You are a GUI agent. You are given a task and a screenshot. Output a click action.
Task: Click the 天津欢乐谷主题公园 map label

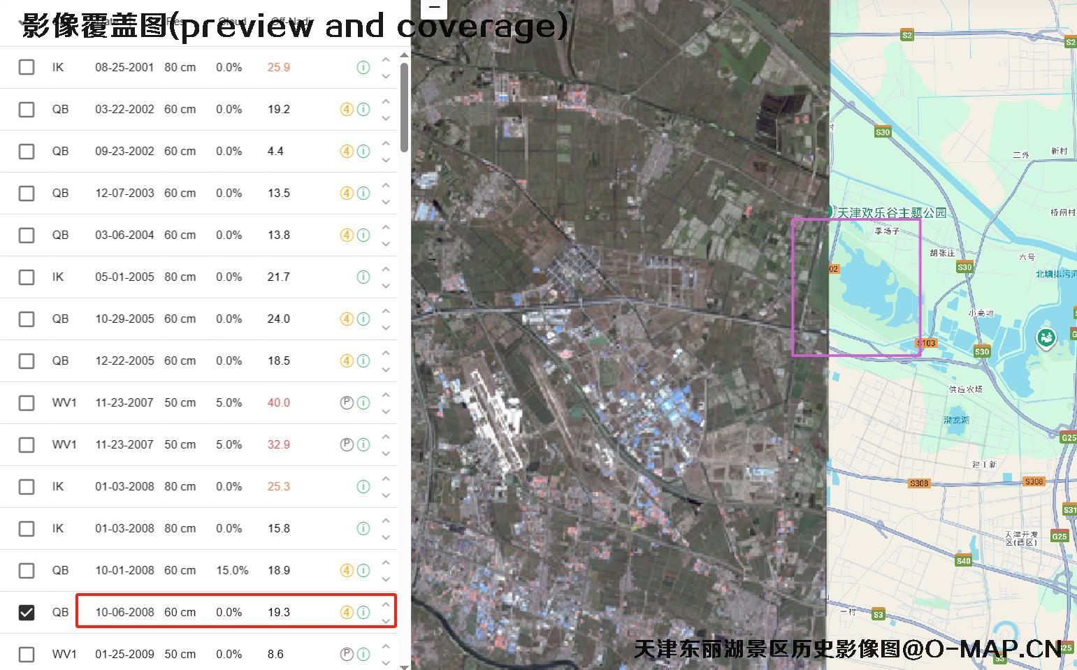[891, 212]
